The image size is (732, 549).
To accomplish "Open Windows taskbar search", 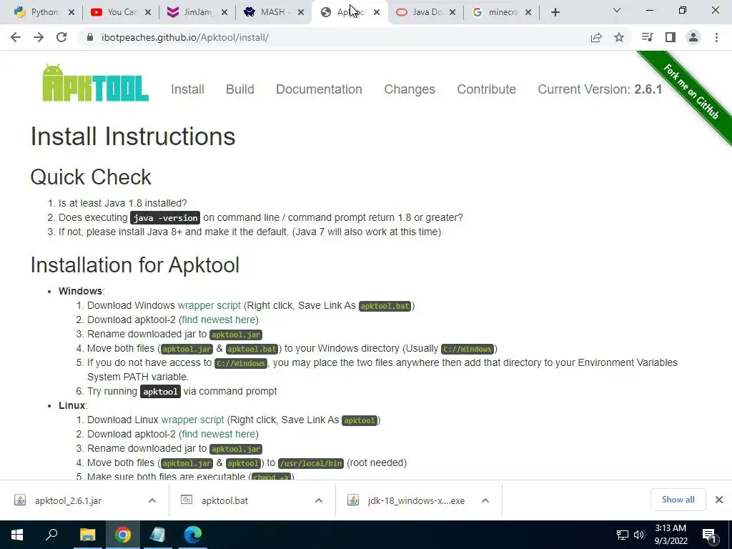I will [51, 535].
